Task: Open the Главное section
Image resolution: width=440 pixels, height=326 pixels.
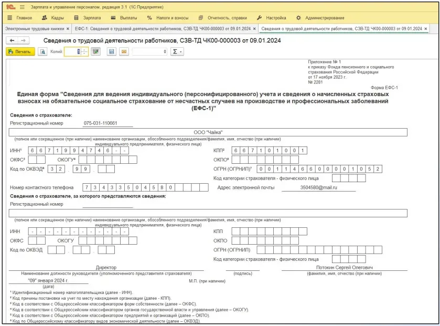Action: (x=19, y=18)
